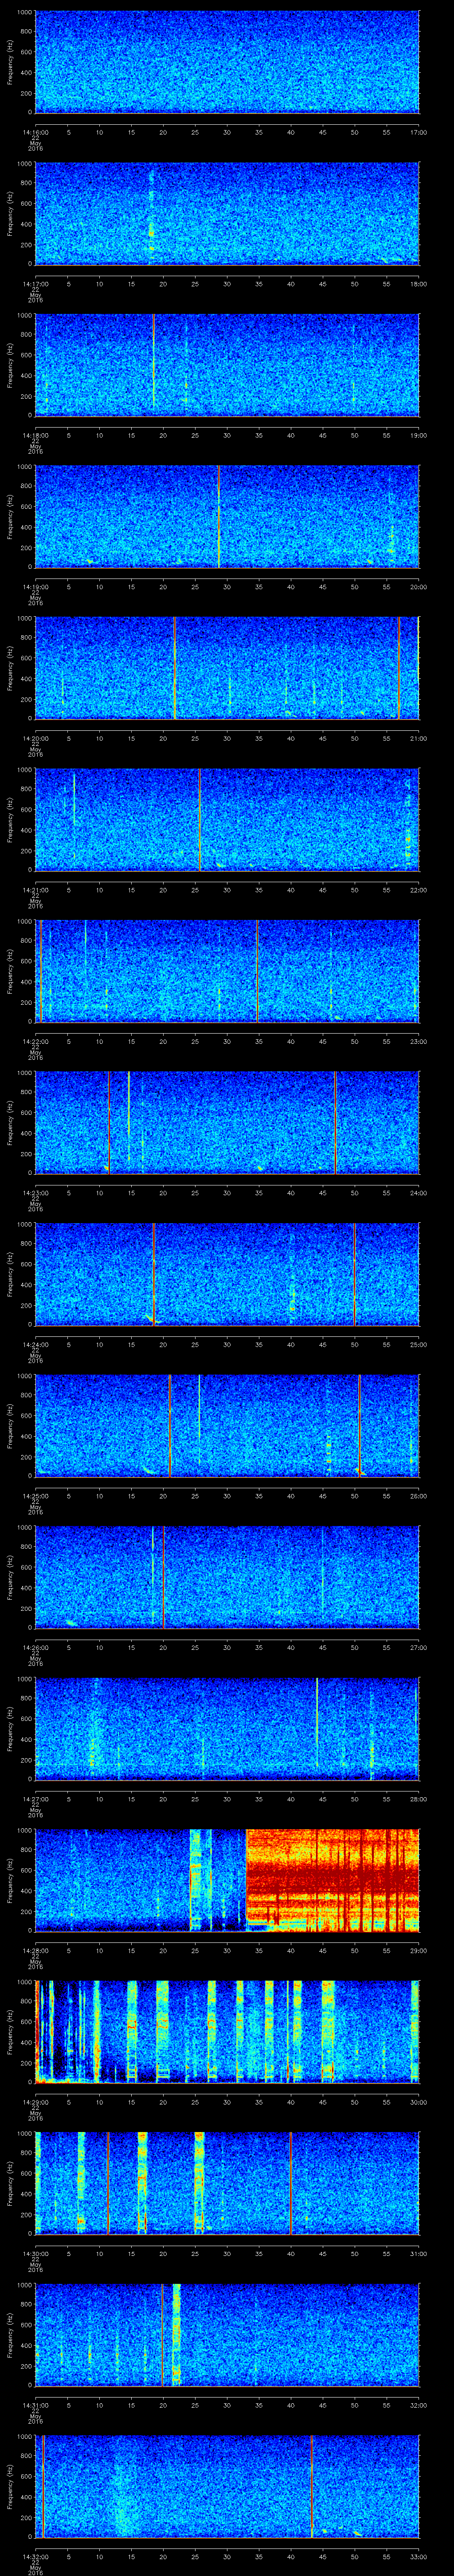This screenshot has width=454, height=2576.
Task: Click the 14:31:00 start time label
Action: (x=35, y=2404)
